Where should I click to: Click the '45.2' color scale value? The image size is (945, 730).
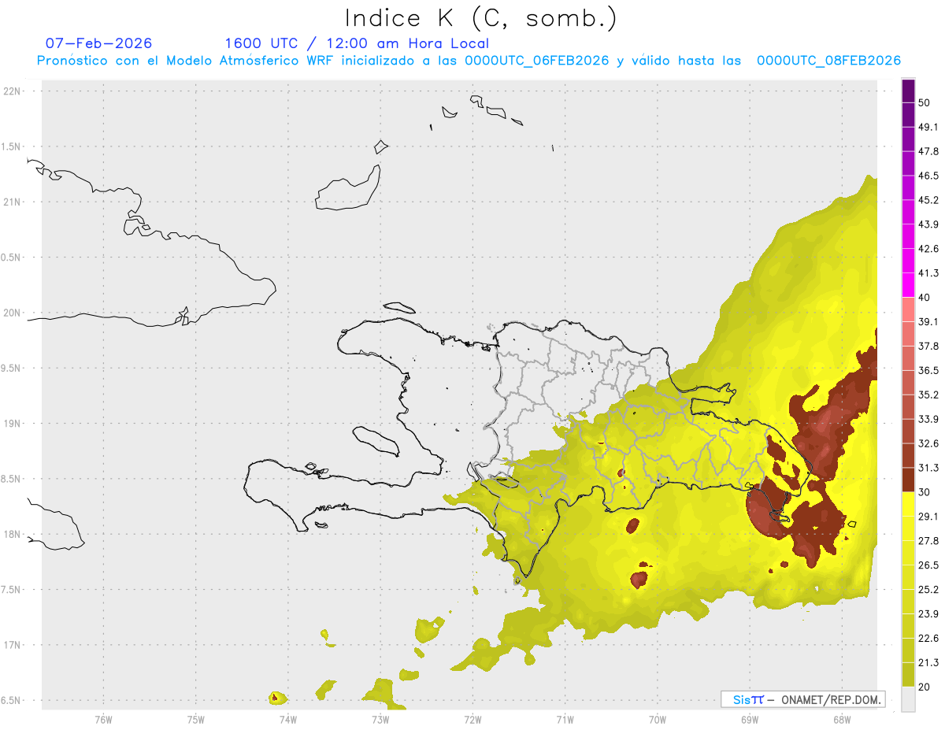pyautogui.click(x=928, y=199)
